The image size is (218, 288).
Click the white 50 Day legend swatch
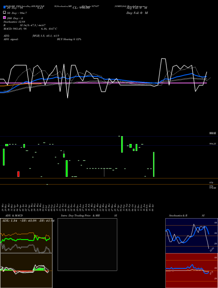pyautogui.click(x=4, y=13)
